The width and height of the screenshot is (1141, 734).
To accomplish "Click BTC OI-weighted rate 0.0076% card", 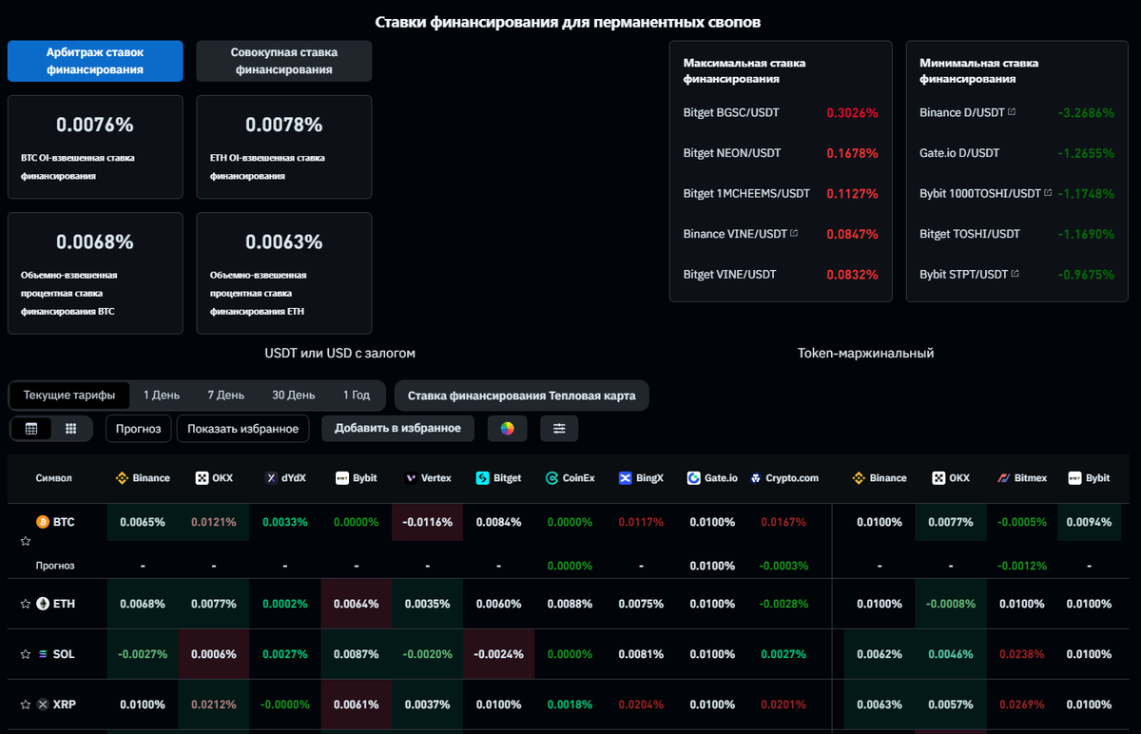I will tap(95, 146).
